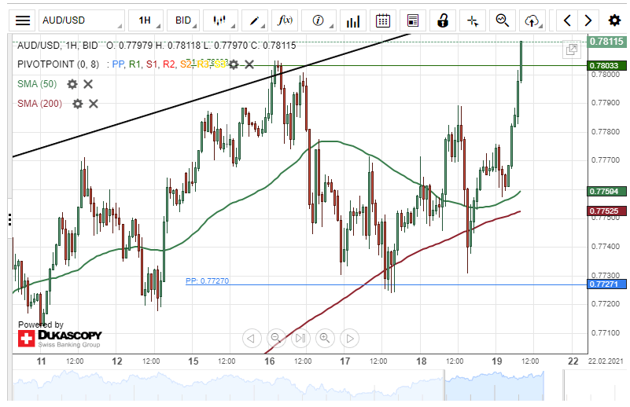
Task: Remove the SMA (200) indicator
Action: pyautogui.click(x=94, y=104)
